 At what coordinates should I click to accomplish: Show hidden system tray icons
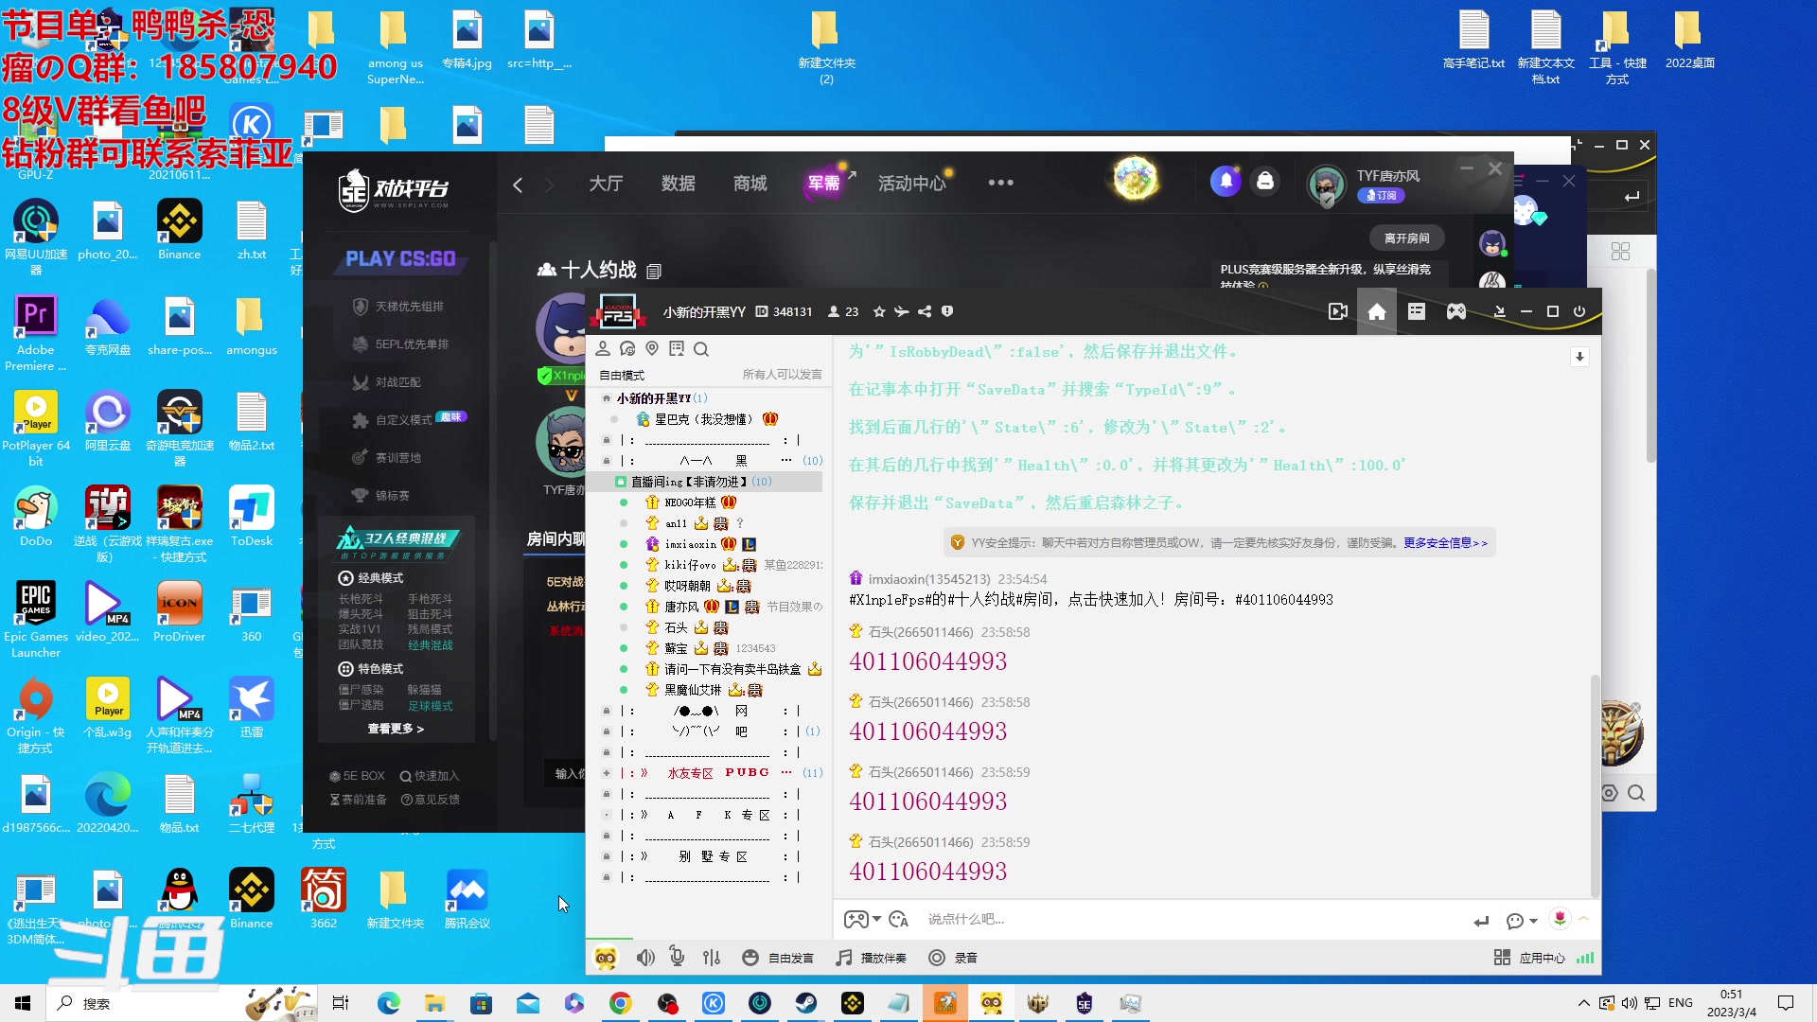[1583, 1003]
